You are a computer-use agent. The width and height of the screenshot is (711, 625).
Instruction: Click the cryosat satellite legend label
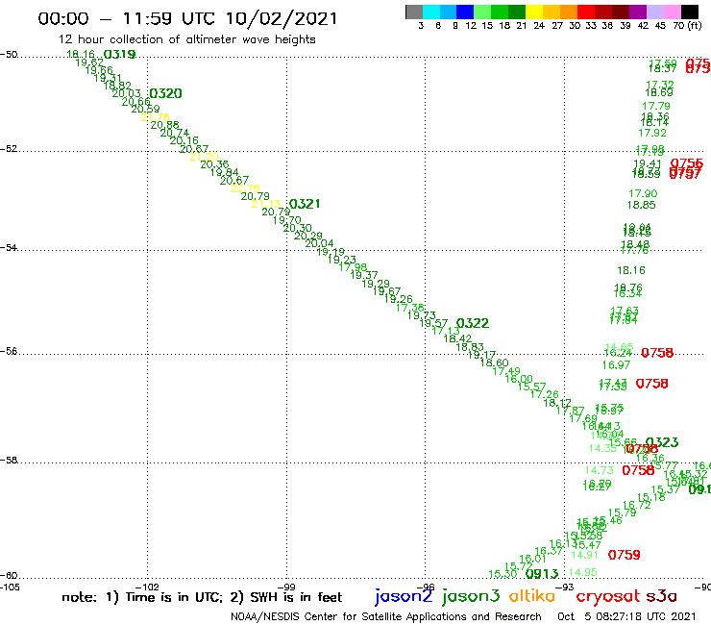[607, 596]
